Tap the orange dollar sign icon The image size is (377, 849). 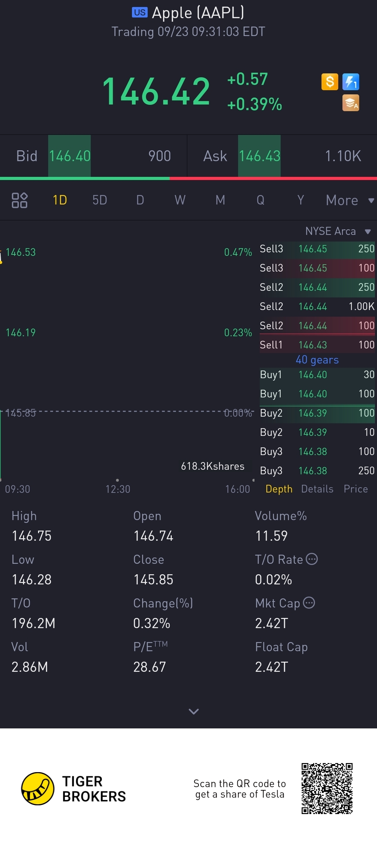330,82
